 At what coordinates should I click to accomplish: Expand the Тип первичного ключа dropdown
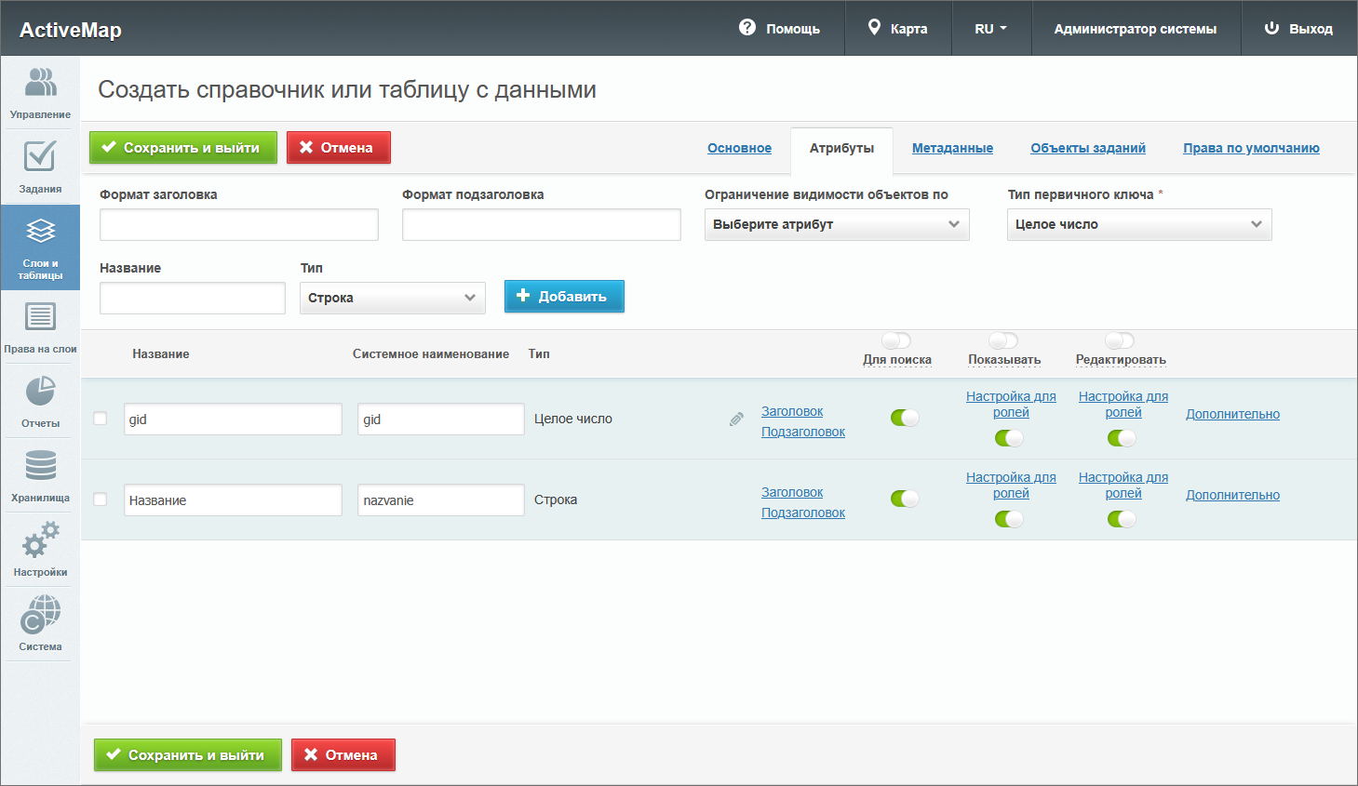coord(1138,225)
